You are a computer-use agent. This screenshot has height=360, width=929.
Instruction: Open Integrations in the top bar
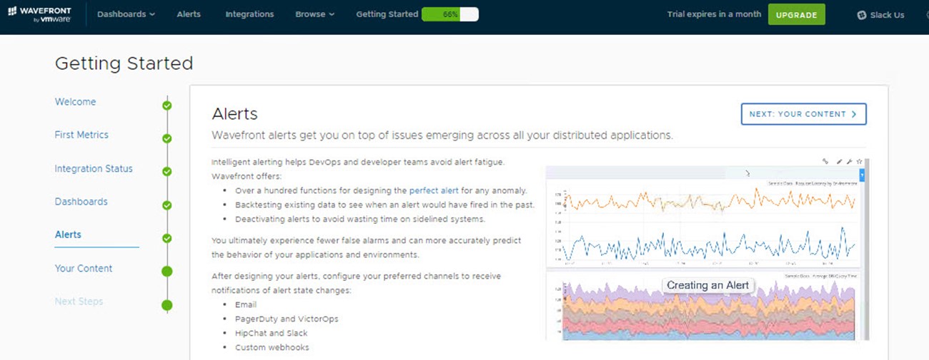tap(249, 14)
